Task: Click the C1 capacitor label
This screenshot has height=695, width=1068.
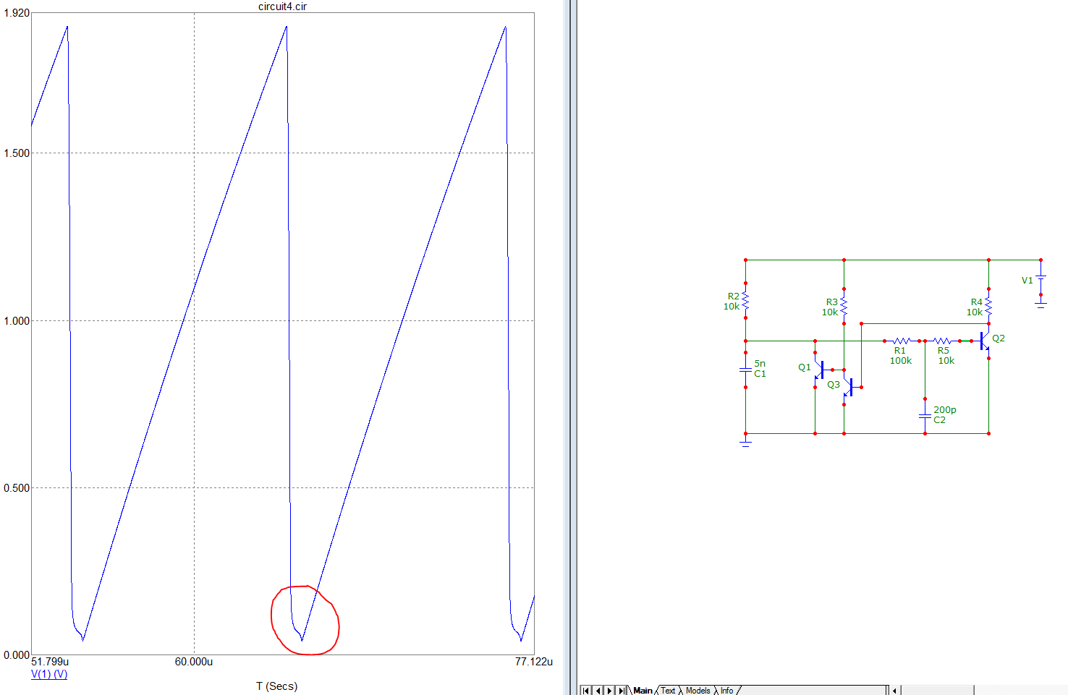Action: (760, 374)
